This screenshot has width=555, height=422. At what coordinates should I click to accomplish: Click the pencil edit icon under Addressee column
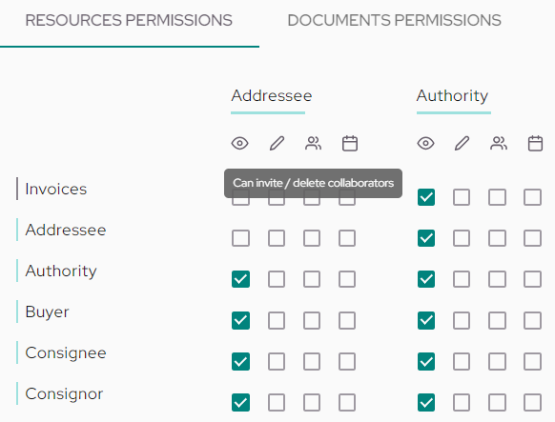(277, 144)
